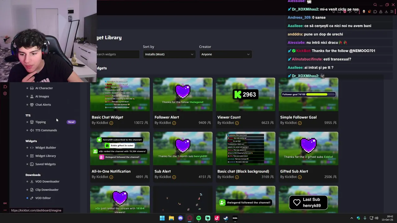This screenshot has width=397, height=223.
Task: Open GX Corner at sidebar bottom
Action: [x=5, y=203]
